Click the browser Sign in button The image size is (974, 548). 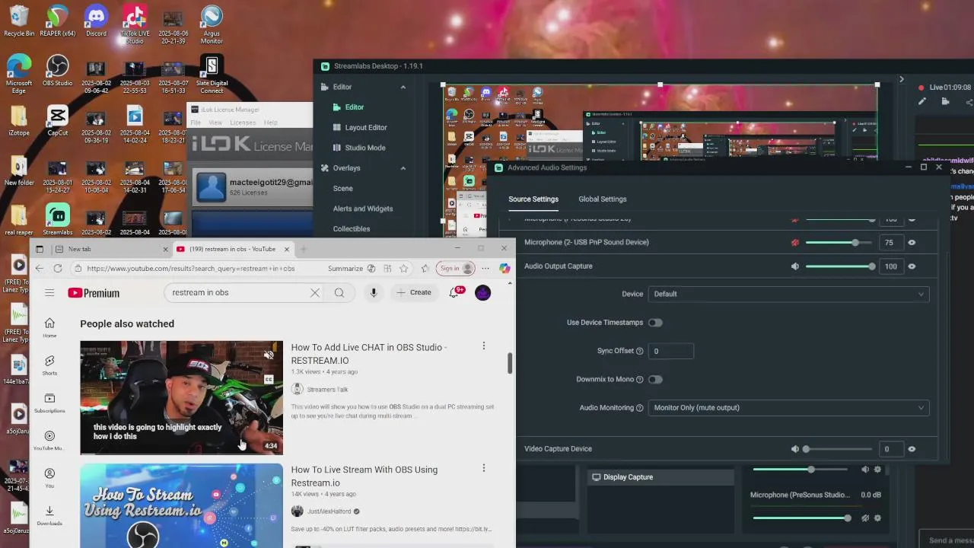coord(456,268)
